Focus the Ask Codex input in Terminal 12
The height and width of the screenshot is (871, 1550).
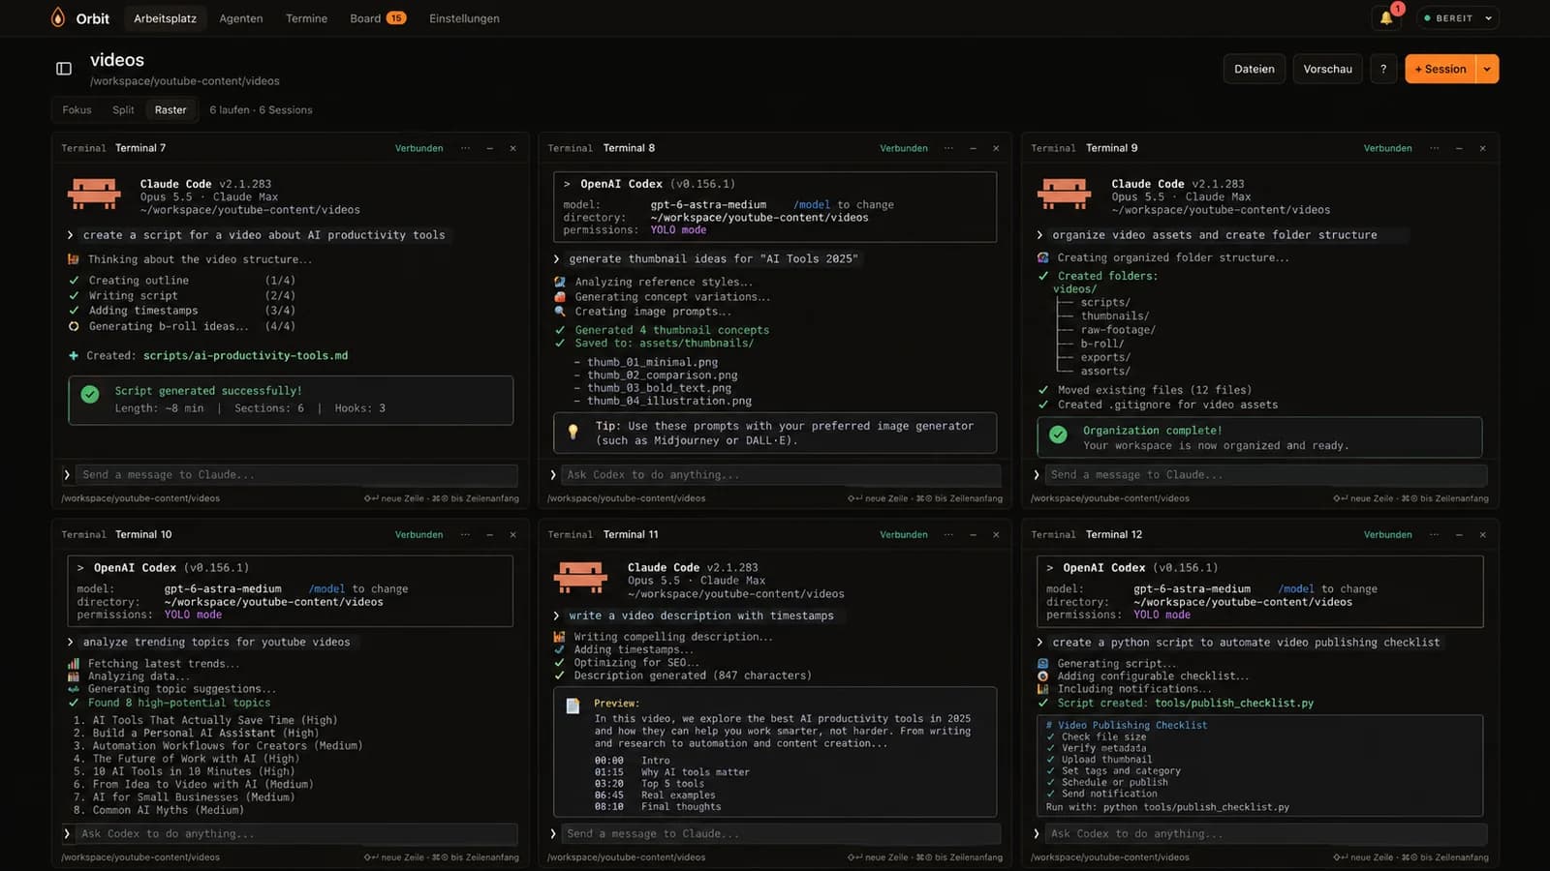click(1265, 833)
